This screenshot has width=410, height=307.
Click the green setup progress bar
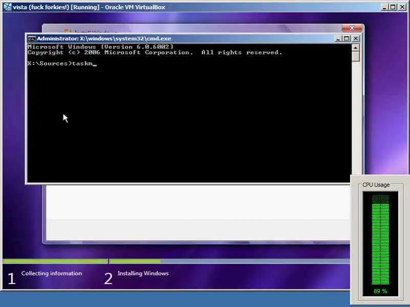(x=176, y=261)
